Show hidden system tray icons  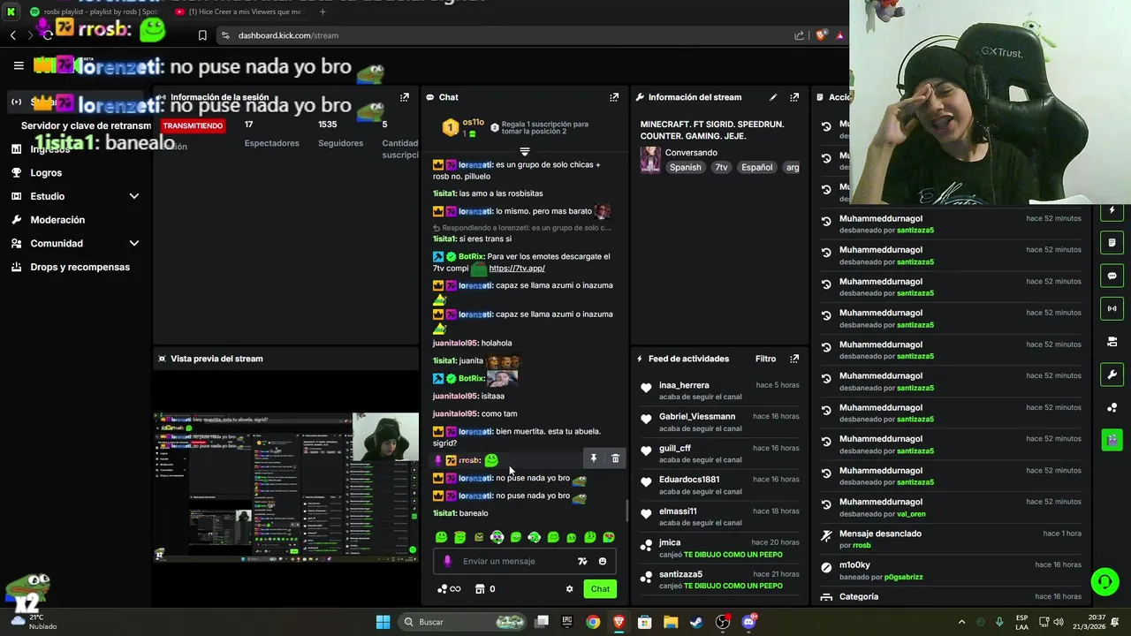pyautogui.click(x=961, y=622)
